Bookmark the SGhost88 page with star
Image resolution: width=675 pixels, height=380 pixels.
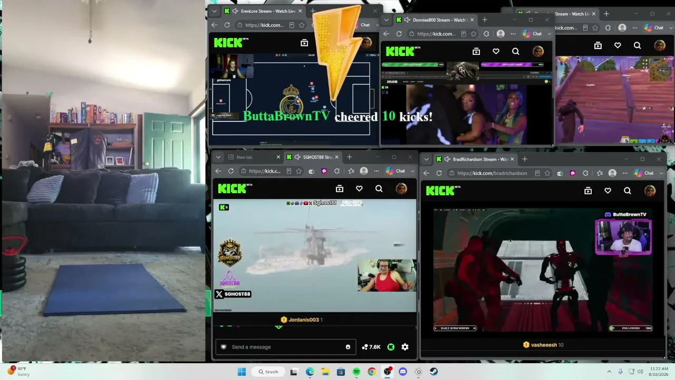click(x=299, y=171)
